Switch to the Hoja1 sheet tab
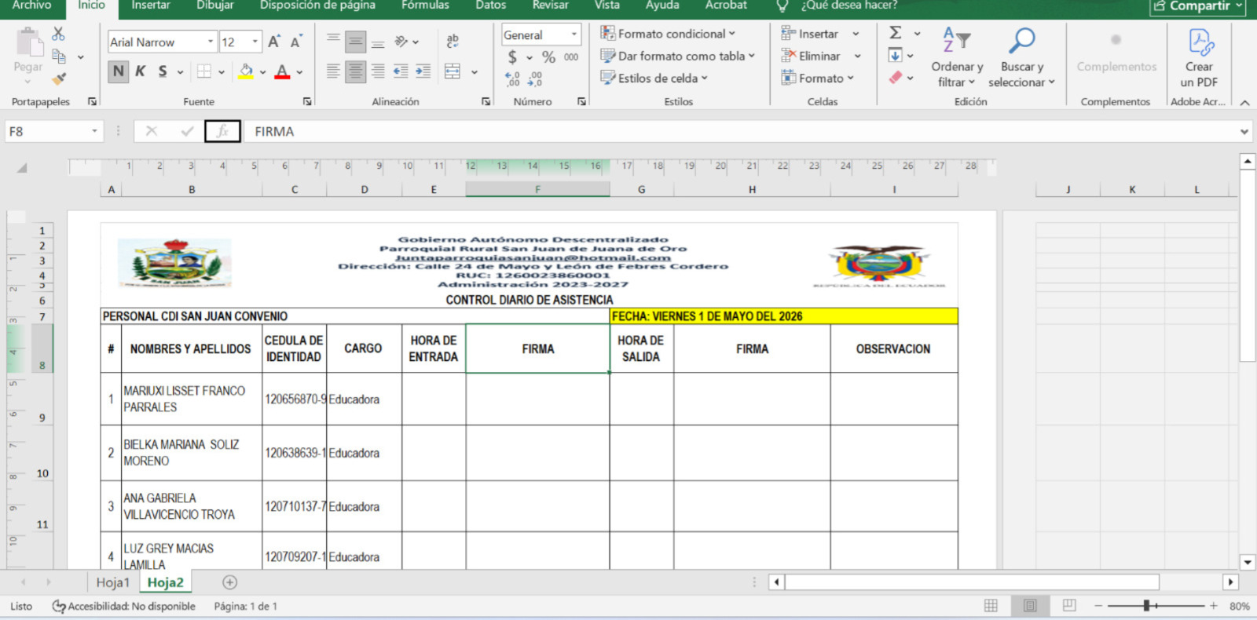The width and height of the screenshot is (1257, 620). [x=112, y=582]
